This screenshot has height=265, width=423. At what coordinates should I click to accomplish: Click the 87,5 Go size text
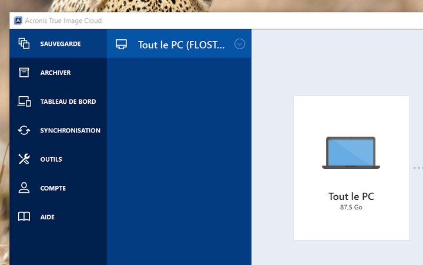click(x=351, y=207)
